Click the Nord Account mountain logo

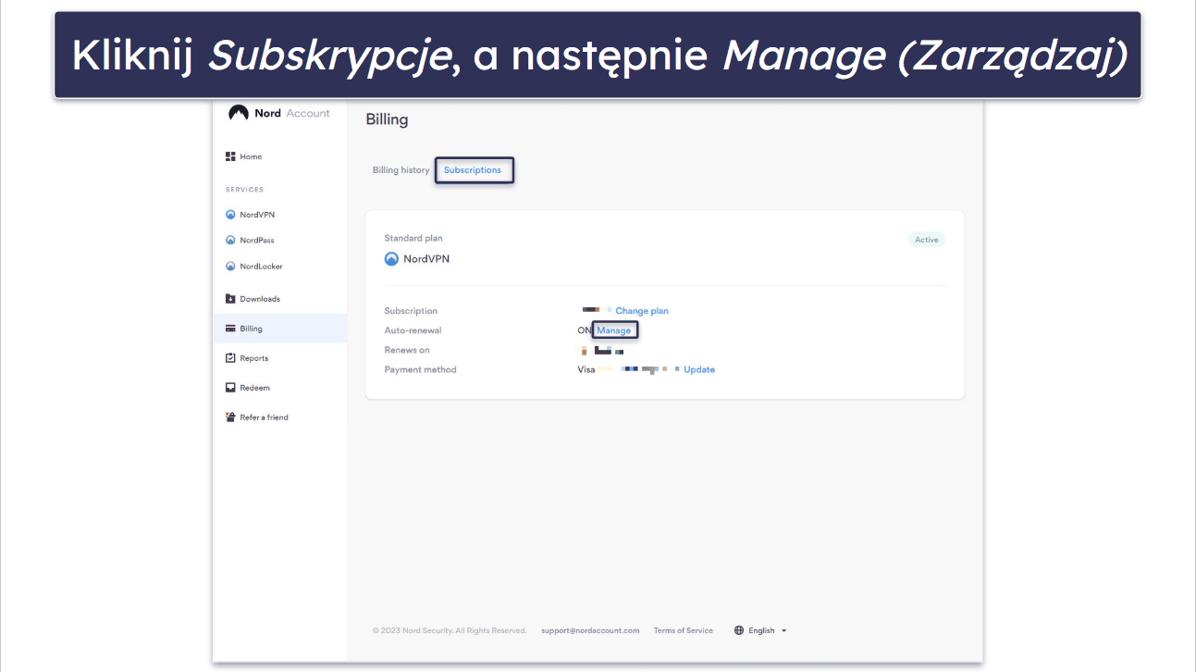tap(239, 113)
